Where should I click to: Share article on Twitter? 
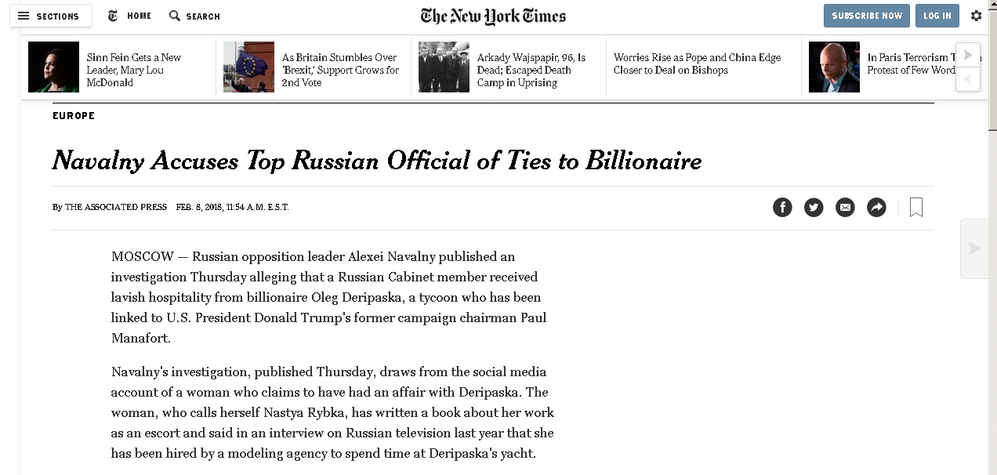click(814, 207)
